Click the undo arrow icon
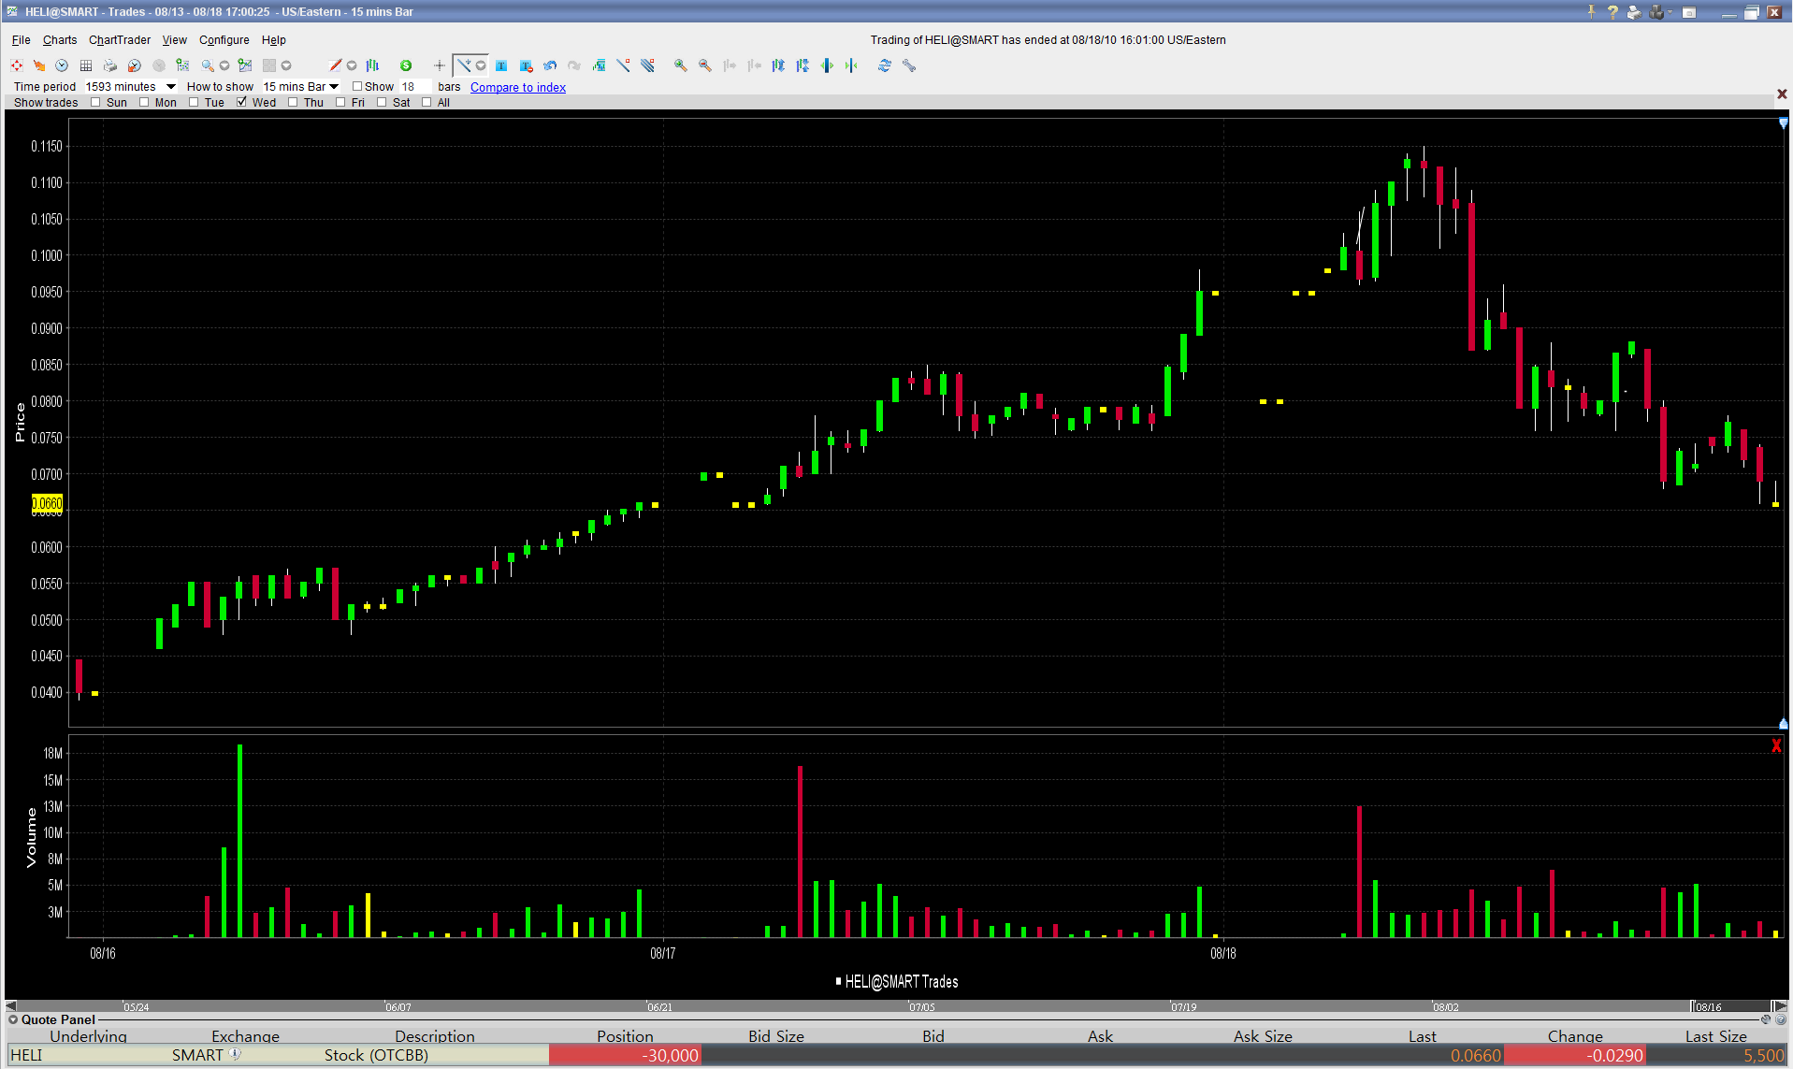 point(550,65)
